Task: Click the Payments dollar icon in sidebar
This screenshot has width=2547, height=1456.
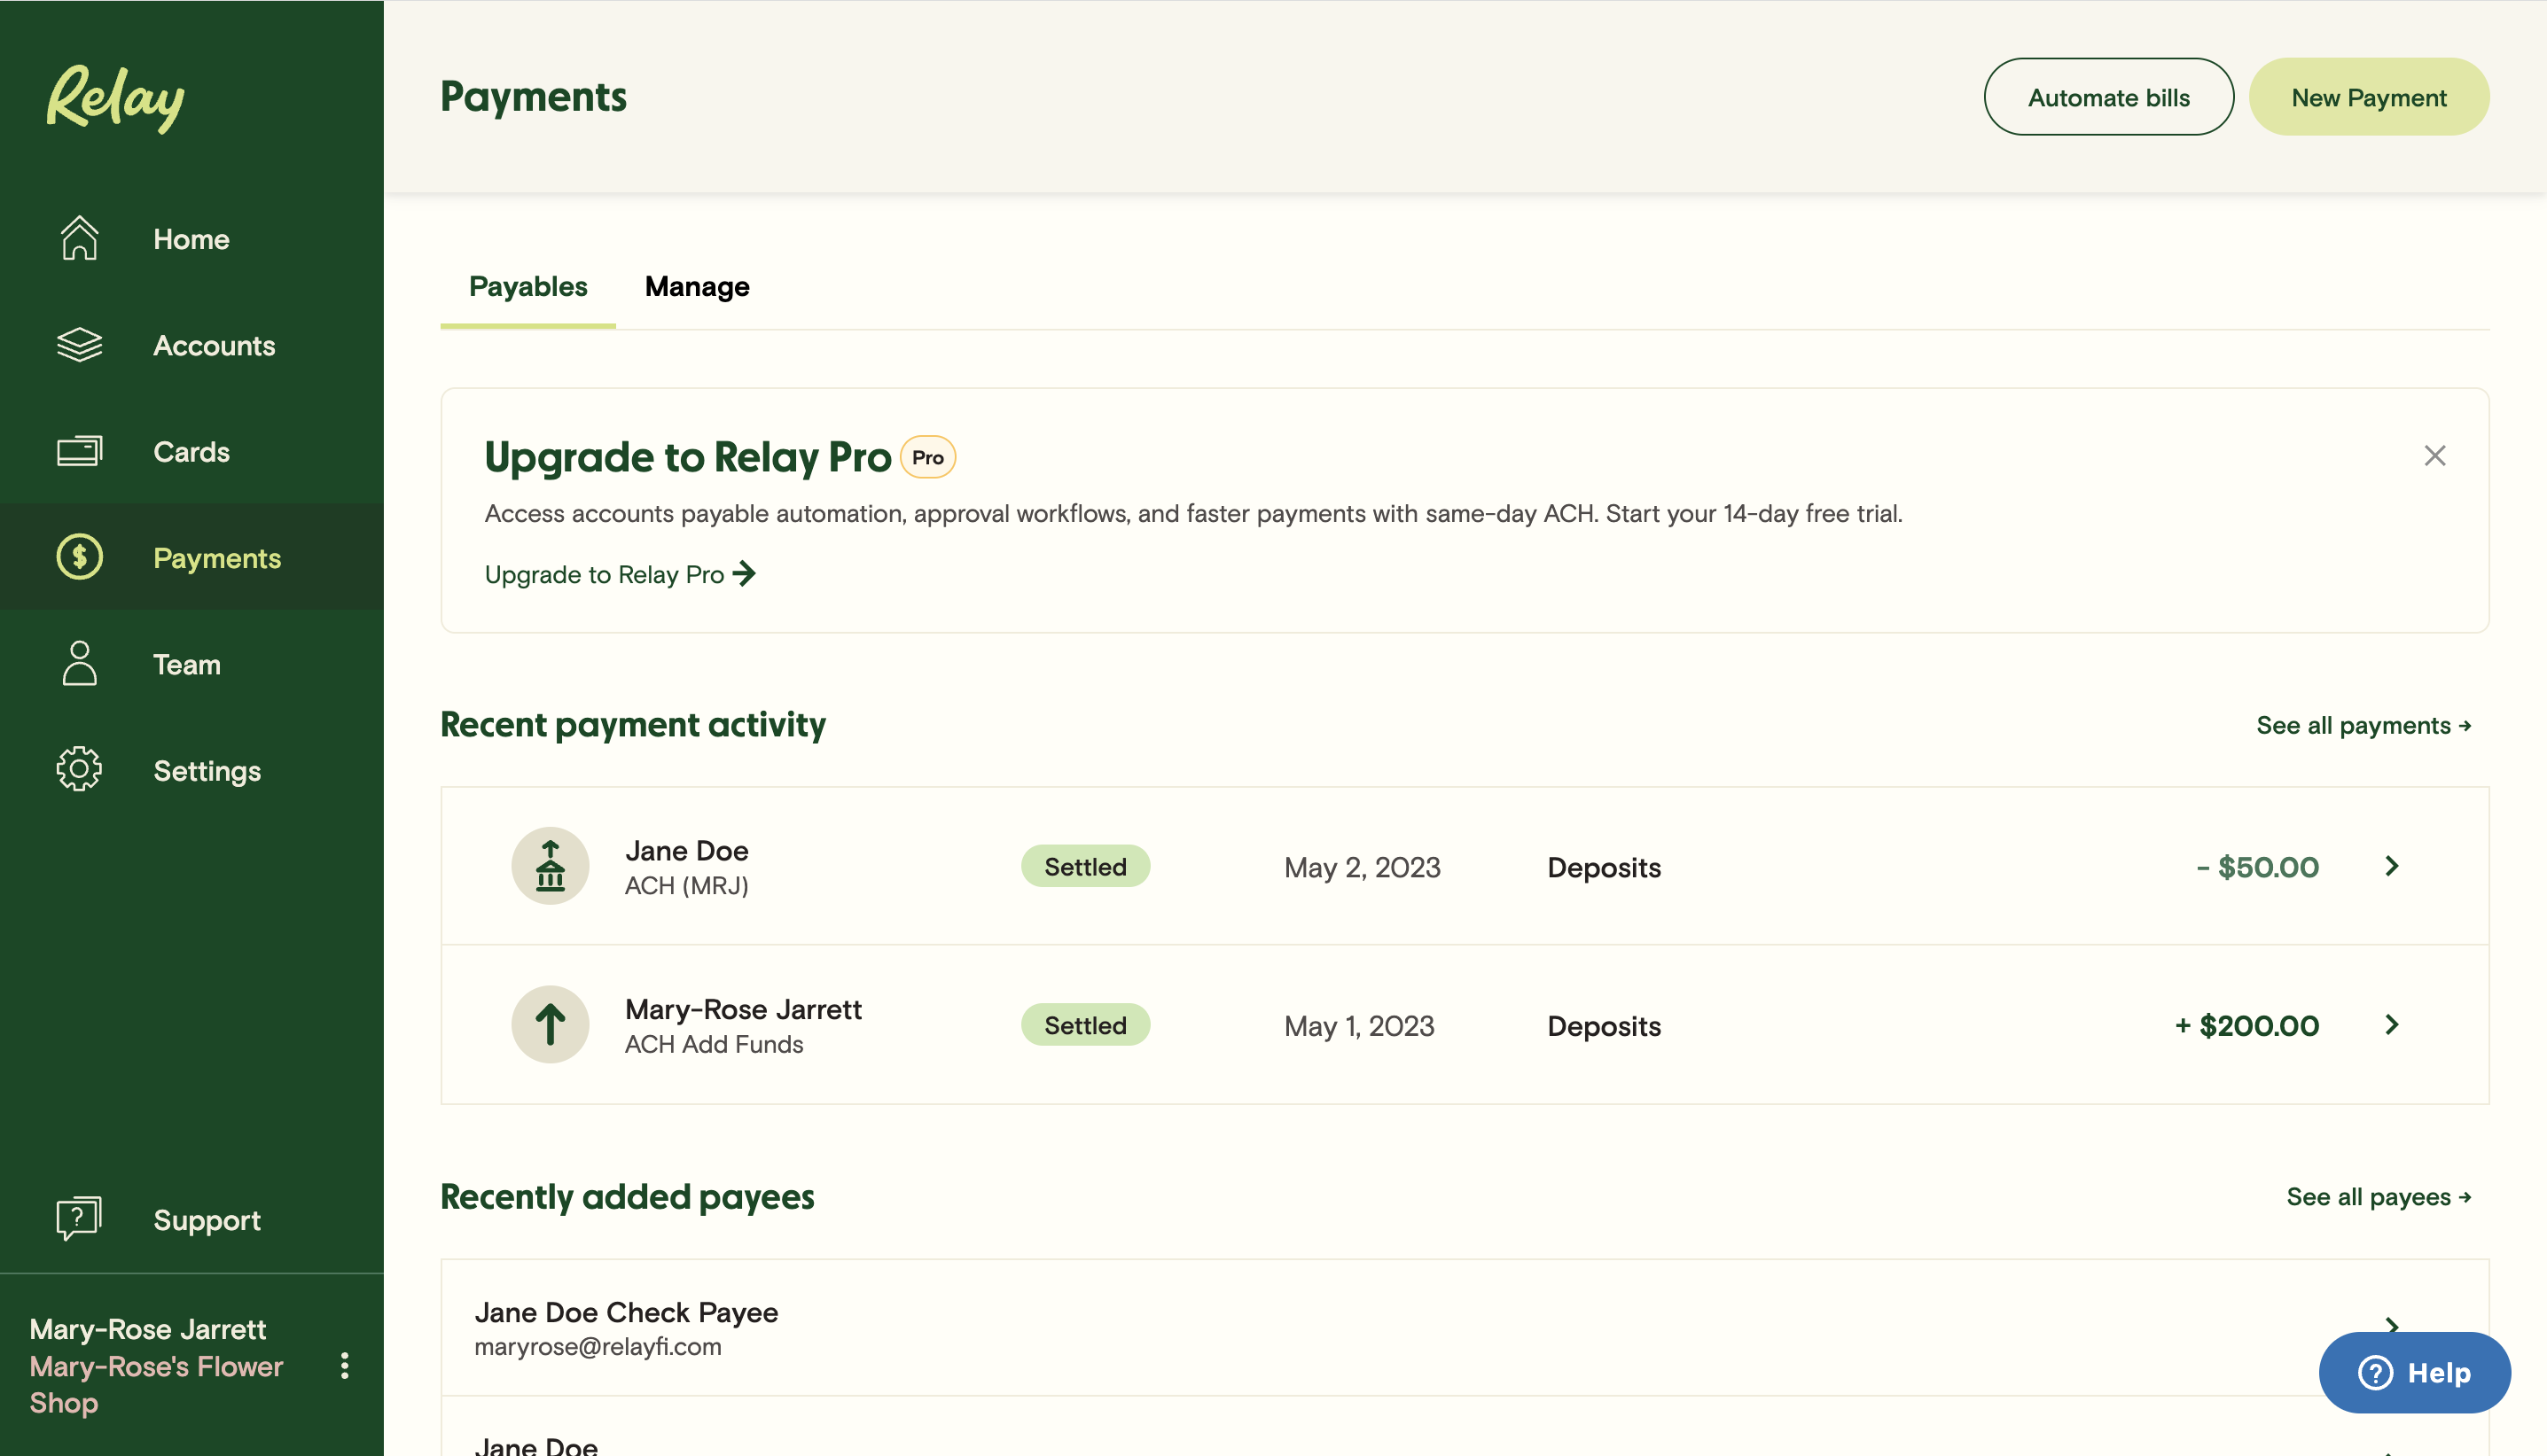Action: click(x=79, y=557)
